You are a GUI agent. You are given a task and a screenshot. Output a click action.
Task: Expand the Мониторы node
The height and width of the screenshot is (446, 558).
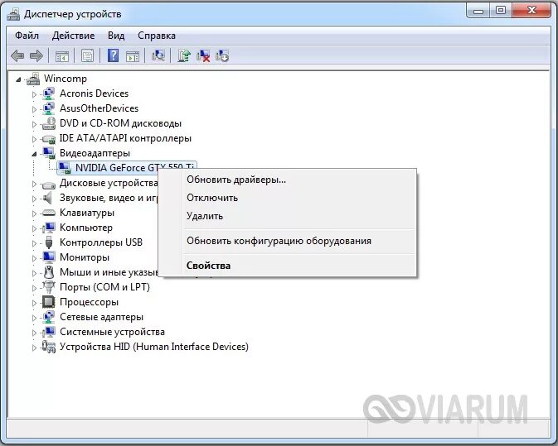pyautogui.click(x=34, y=258)
